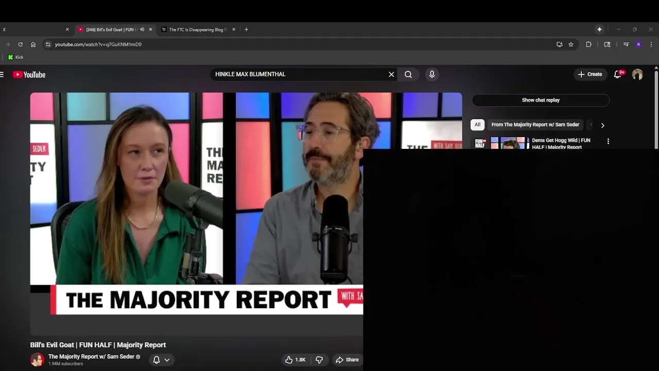659x371 pixels.
Task: Select the All filter chip
Action: [477, 125]
